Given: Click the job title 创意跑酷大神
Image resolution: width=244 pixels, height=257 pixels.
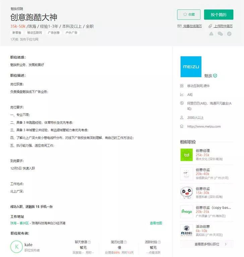Looking at the screenshot, I should pyautogui.click(x=34, y=17).
